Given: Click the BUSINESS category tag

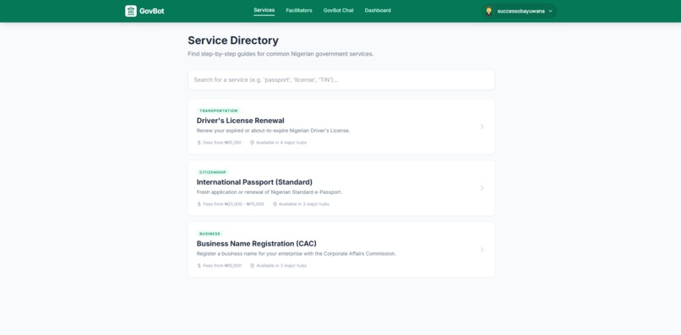Looking at the screenshot, I should pyautogui.click(x=210, y=234).
